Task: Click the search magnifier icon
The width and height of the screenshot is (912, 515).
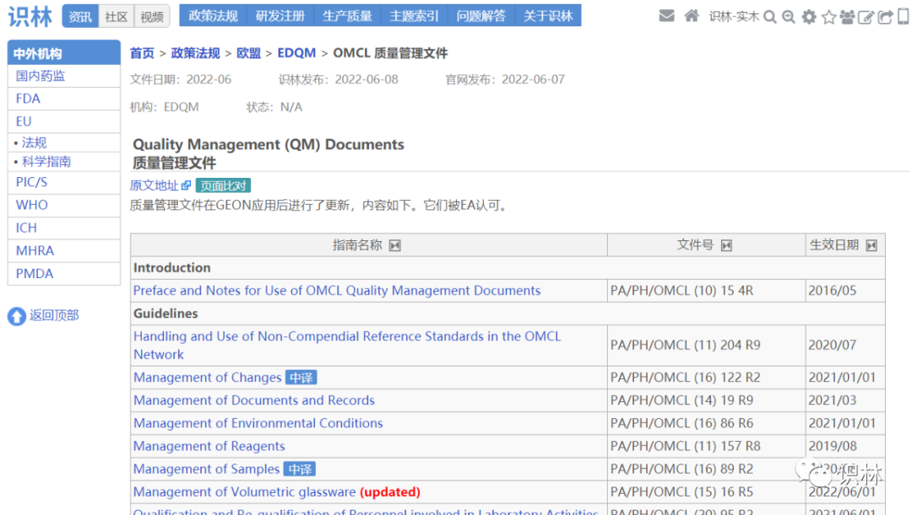Action: tap(770, 17)
